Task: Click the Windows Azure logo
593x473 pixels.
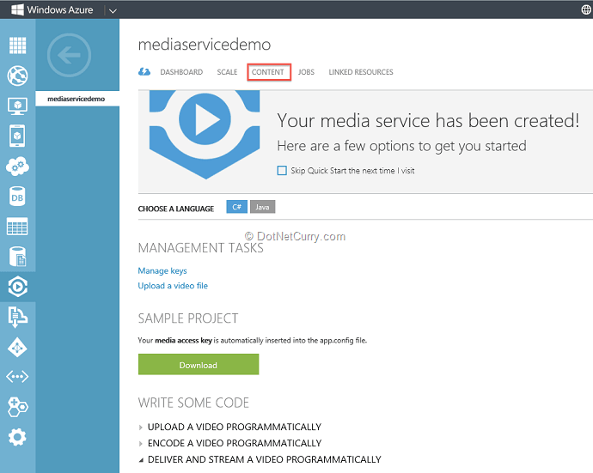Action: [52, 9]
